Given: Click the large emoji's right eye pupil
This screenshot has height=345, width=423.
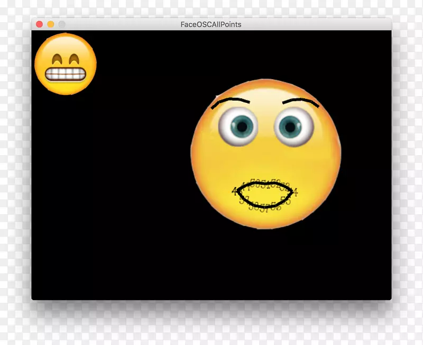Looking at the screenshot, I should 290,126.
